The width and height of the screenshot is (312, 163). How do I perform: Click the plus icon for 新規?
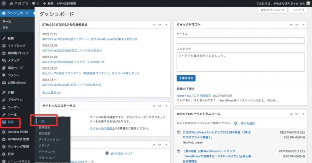[44, 3]
